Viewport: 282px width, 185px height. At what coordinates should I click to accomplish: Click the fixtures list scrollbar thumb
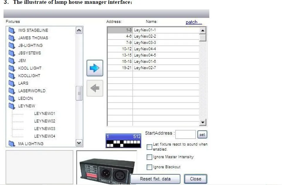pos(79,93)
